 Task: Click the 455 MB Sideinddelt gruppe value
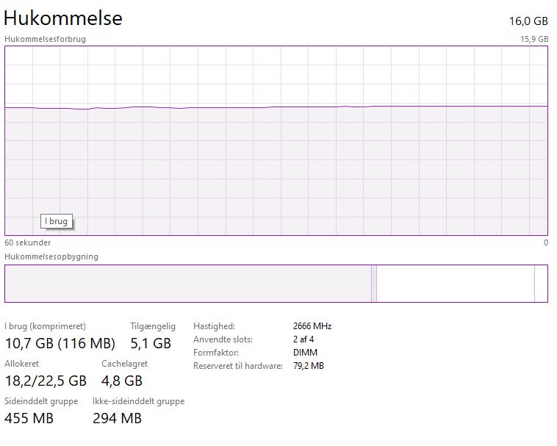click(29, 419)
